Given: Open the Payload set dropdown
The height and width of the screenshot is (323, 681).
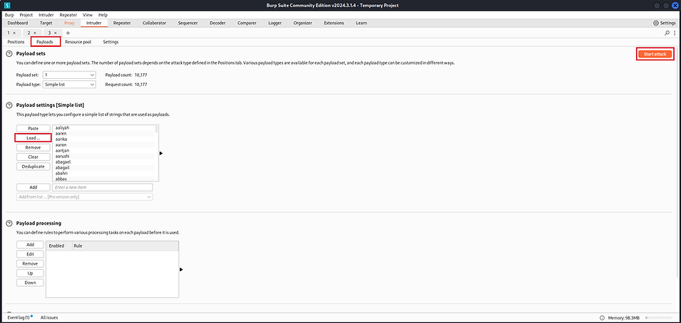Looking at the screenshot, I should pos(69,75).
